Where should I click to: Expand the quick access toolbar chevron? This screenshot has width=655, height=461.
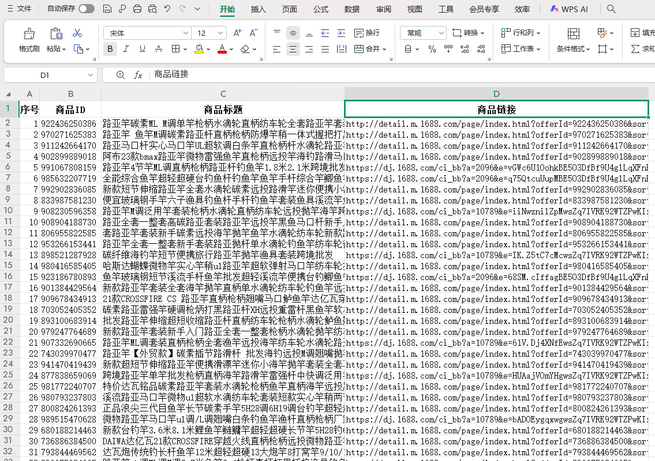tap(197, 9)
